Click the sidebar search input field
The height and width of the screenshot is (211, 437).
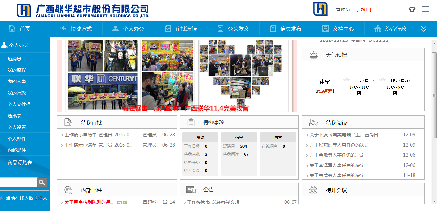click(x=18, y=182)
